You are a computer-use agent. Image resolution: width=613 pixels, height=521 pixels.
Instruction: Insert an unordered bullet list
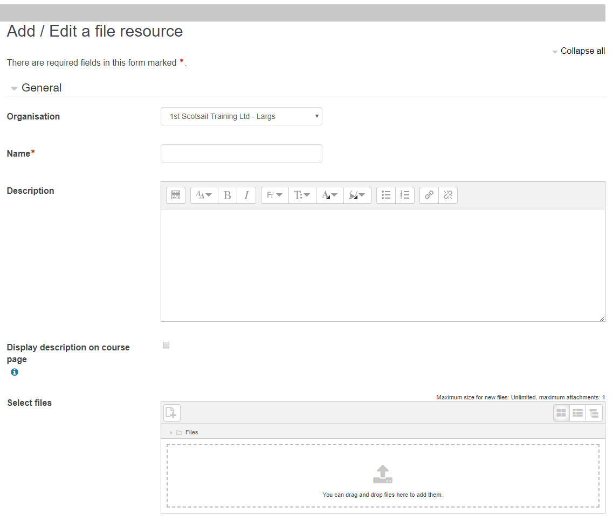click(386, 195)
